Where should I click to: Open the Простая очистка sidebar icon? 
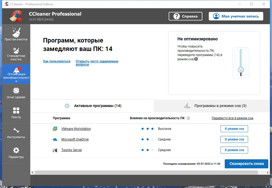pyautogui.click(x=16, y=34)
